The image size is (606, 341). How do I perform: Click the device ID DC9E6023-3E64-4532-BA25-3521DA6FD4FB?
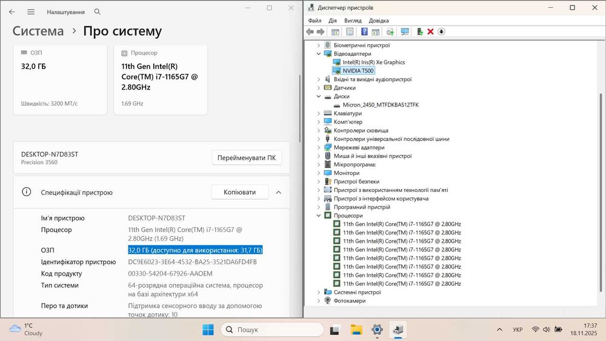[193, 262]
